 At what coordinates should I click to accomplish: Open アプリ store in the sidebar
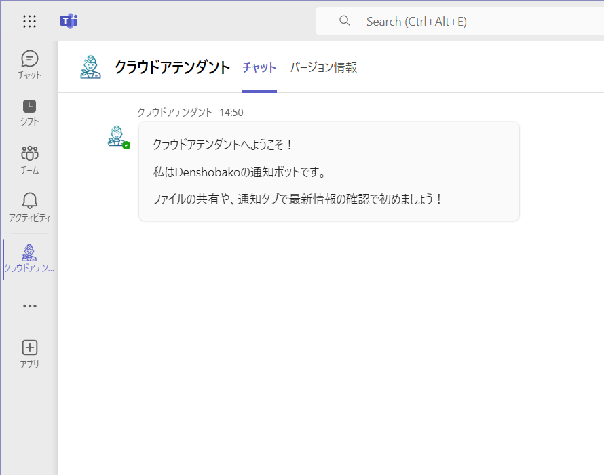30,354
